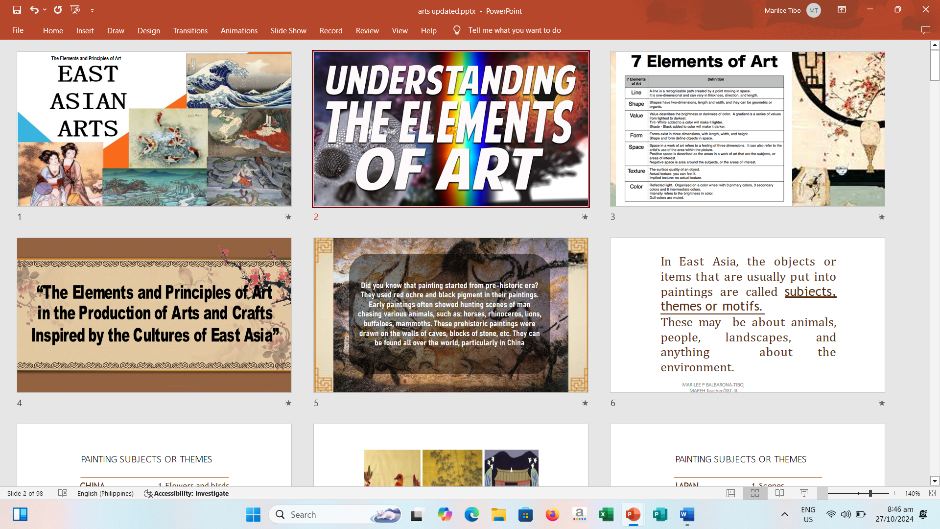Click Fit slide to window icon
Viewport: 940px width, 529px height.
[932, 493]
